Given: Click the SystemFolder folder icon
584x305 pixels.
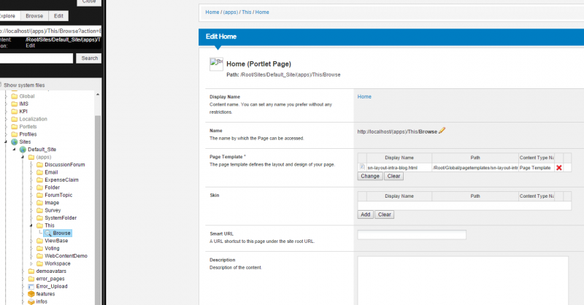Looking at the screenshot, I should coord(40,218).
